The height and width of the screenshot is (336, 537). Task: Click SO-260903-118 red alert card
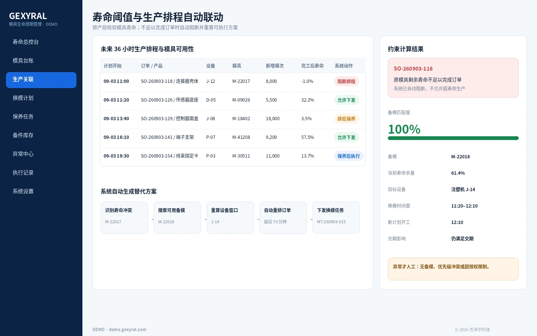453,78
